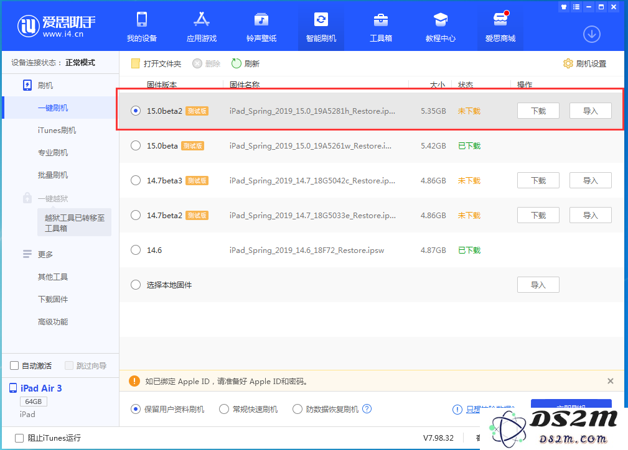This screenshot has width=628, height=450.
Task: Click the orange warning icon
Action: pyautogui.click(x=134, y=381)
